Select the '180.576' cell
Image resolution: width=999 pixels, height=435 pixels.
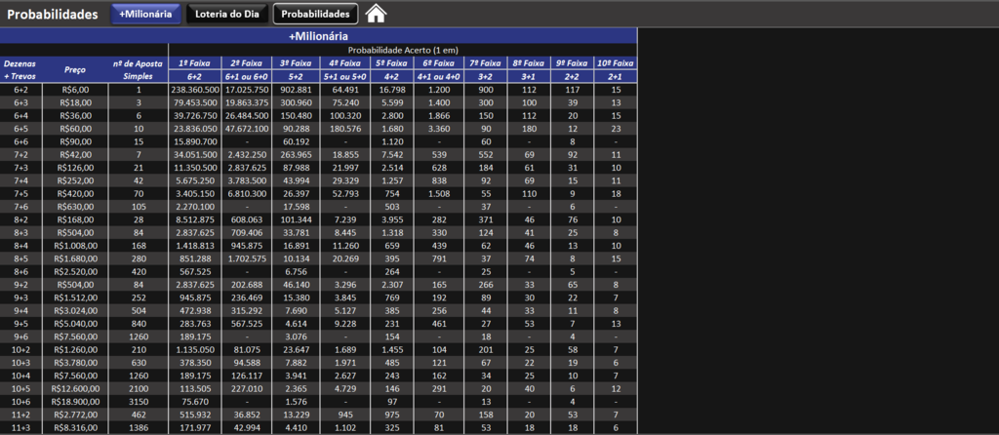[344, 129]
